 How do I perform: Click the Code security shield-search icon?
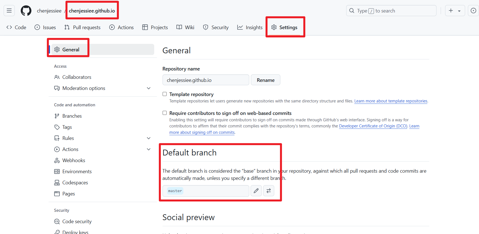[x=57, y=222]
